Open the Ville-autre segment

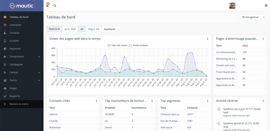tap(166, 127)
